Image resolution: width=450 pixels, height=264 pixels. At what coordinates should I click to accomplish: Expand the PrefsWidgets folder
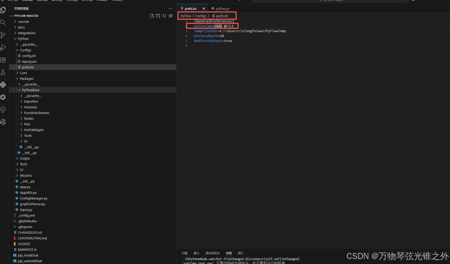pos(34,130)
